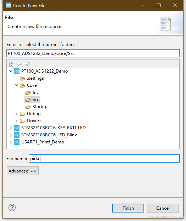Click the Debug folder icon
This screenshot has width=186, height=221.
pos(22,114)
